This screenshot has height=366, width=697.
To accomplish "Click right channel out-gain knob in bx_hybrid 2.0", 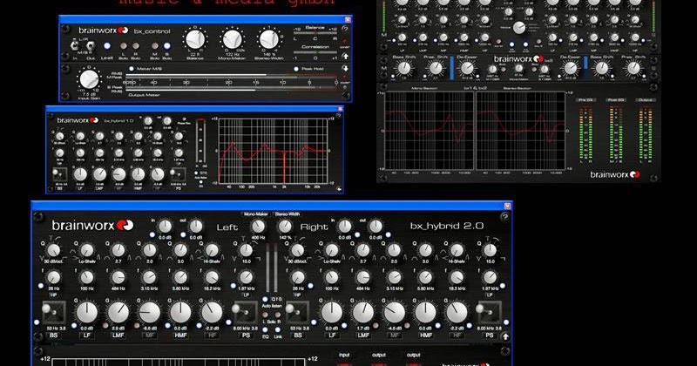I will pyautogui.click(x=376, y=227).
